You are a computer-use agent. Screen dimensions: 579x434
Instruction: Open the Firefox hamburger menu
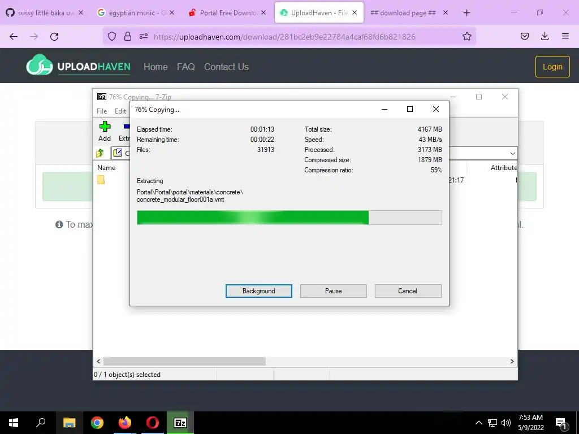pyautogui.click(x=565, y=36)
